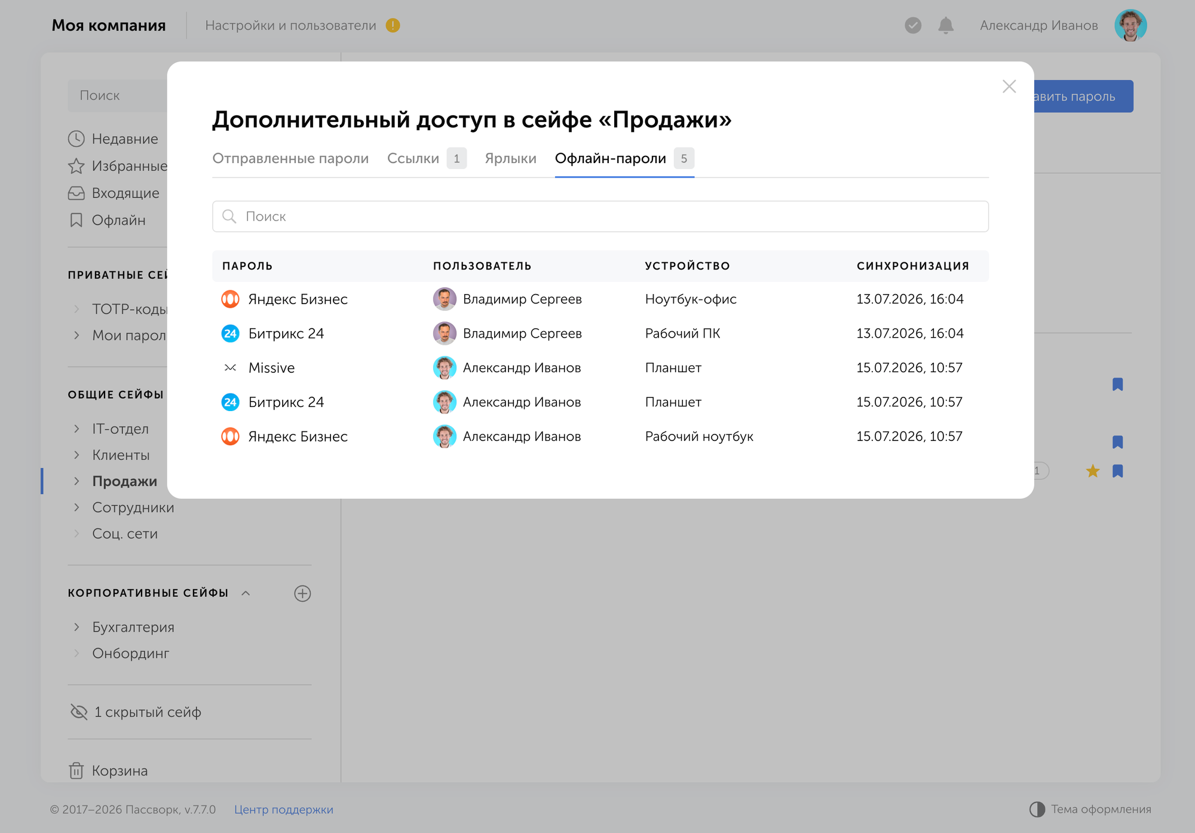1195x833 pixels.
Task: Open notifications bell
Action: [946, 26]
